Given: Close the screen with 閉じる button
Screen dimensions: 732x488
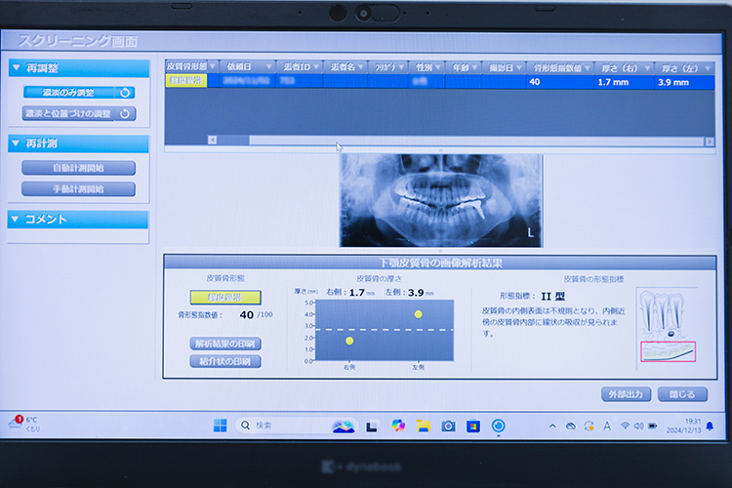Looking at the screenshot, I should [x=682, y=394].
